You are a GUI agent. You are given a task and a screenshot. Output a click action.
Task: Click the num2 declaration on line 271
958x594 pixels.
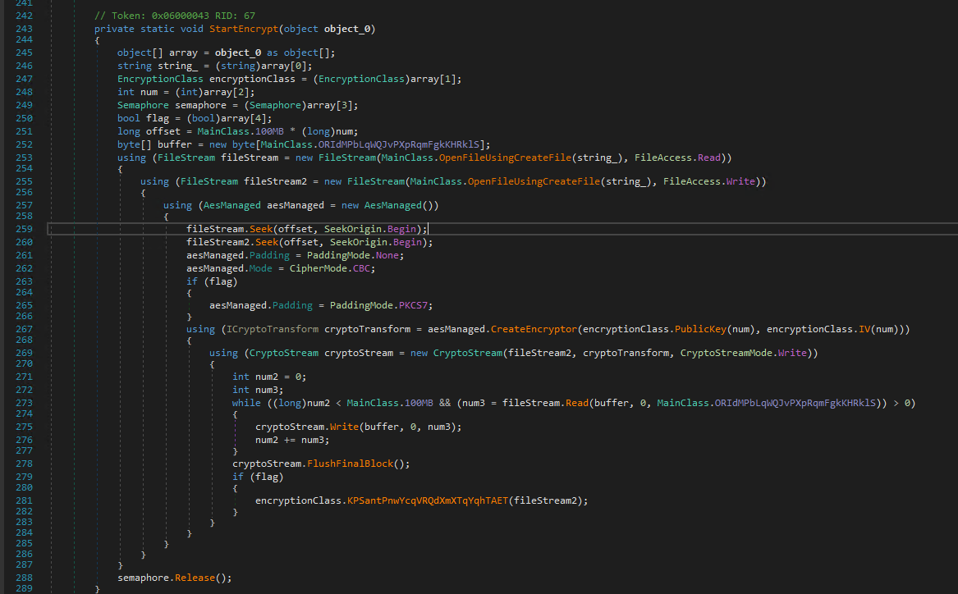[x=267, y=377]
